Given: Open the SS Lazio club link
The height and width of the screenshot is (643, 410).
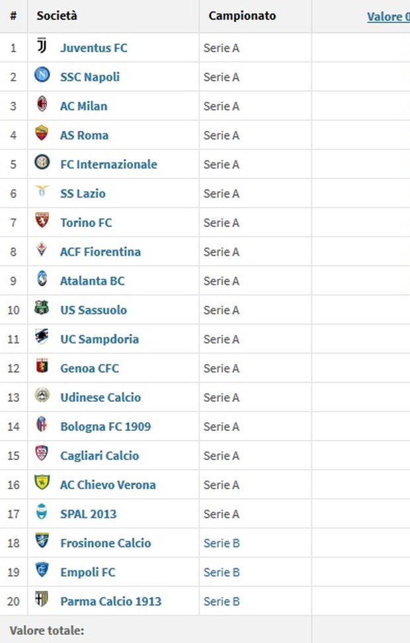Looking at the screenshot, I should click(x=83, y=194).
